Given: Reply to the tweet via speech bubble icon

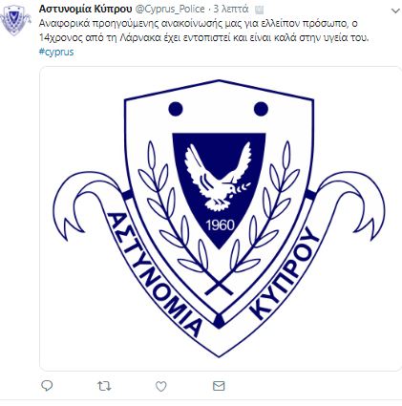Looking at the screenshot, I should click(47, 386).
